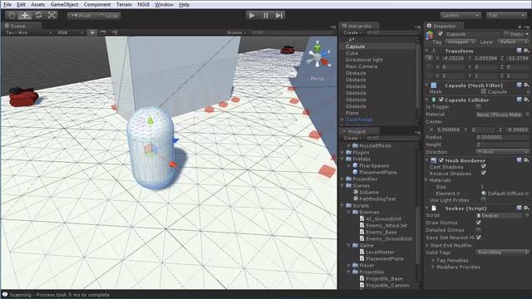532x299 pixels.
Task: Open Capsule Collider help icon
Action: tap(519, 100)
